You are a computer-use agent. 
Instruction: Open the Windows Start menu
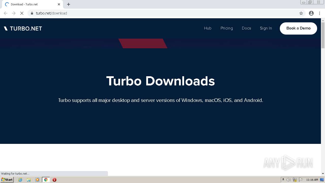point(7,180)
